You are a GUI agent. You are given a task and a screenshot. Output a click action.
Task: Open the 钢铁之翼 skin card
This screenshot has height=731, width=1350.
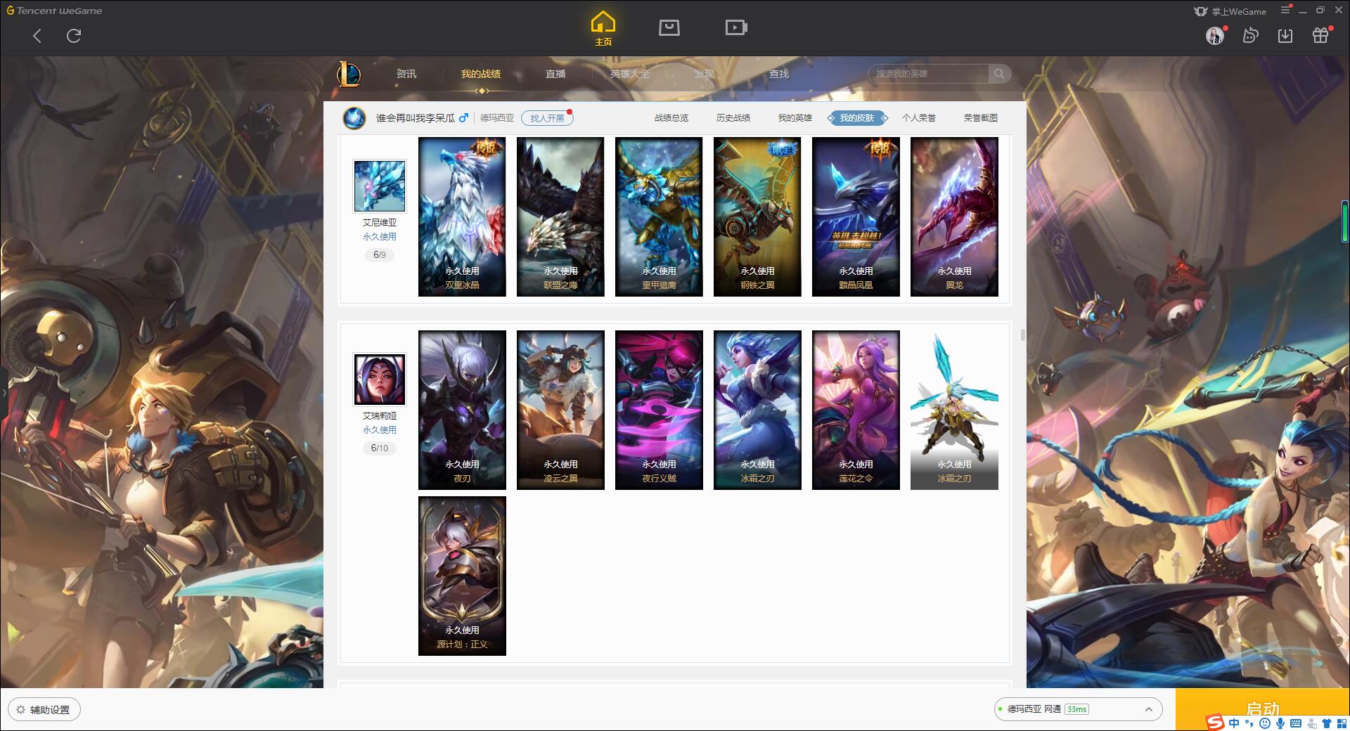pyautogui.click(x=757, y=216)
